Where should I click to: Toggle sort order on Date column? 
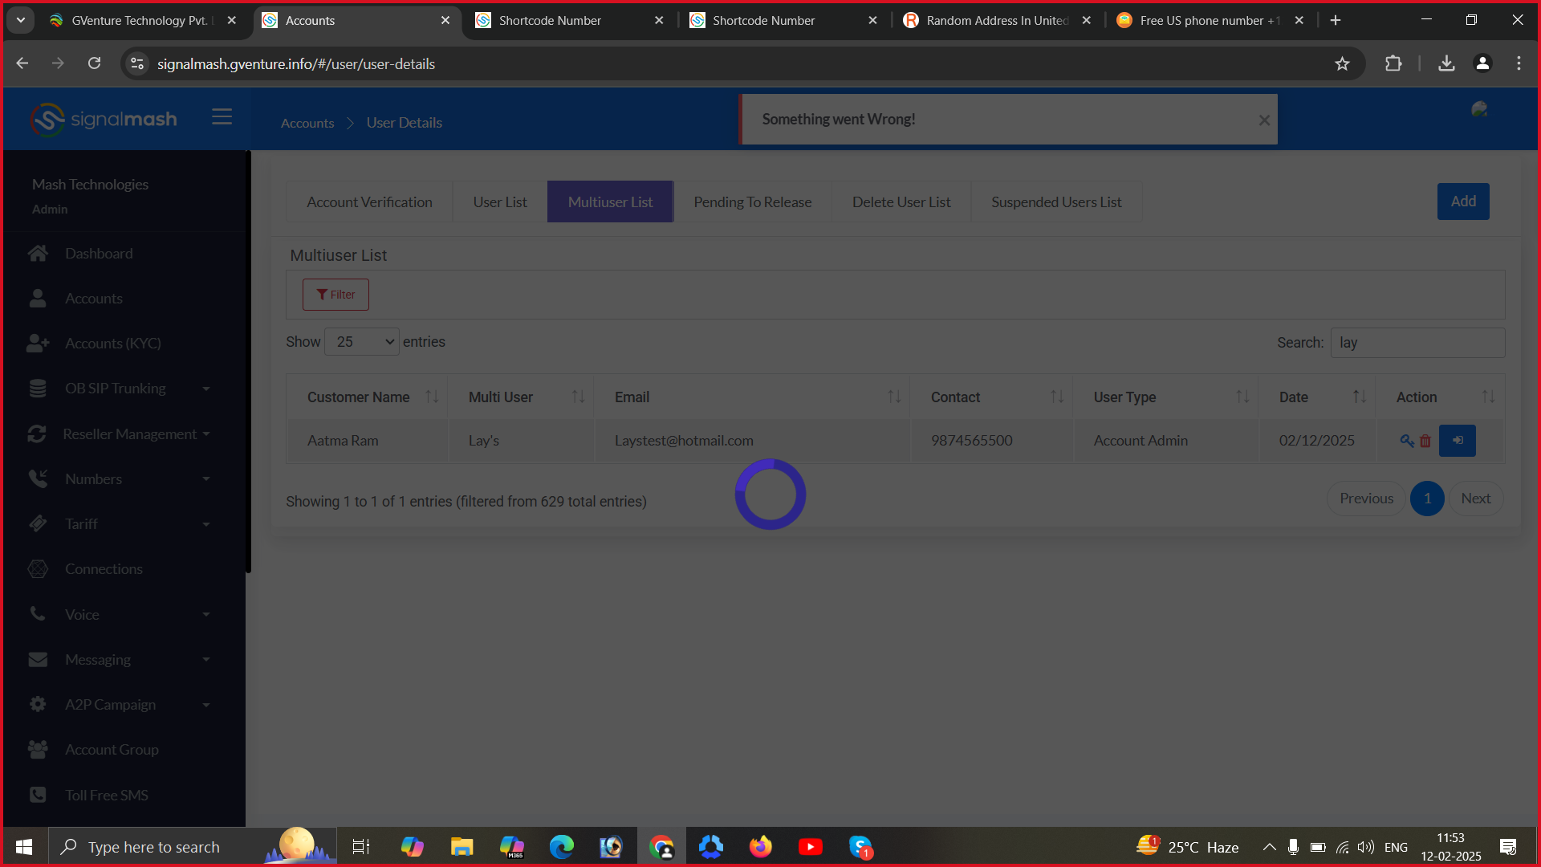tap(1359, 397)
